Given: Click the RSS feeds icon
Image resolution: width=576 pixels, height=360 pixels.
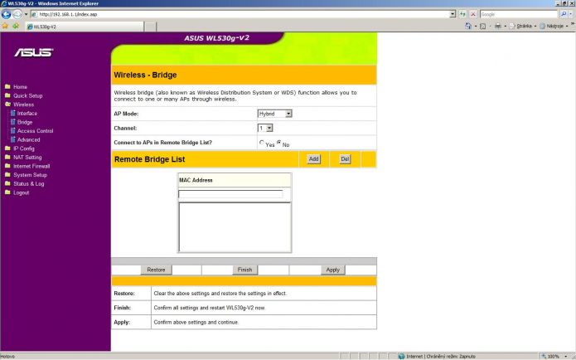Looking at the screenshot, I should [x=482, y=26].
